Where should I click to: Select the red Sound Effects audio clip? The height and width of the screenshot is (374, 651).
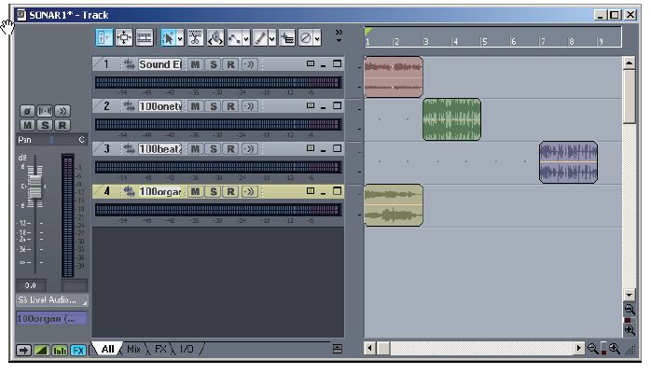click(394, 77)
